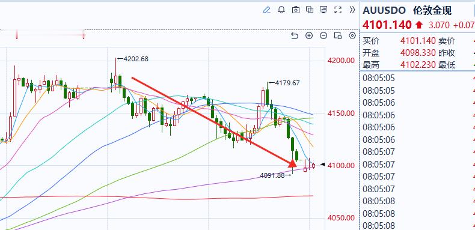Click the 4091.88 low annotation
This screenshot has height=230, width=475.
(272, 175)
